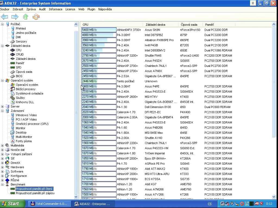Click the Knihovny DLL icon
Viewport: 278px width, 208px height.
point(12,102)
